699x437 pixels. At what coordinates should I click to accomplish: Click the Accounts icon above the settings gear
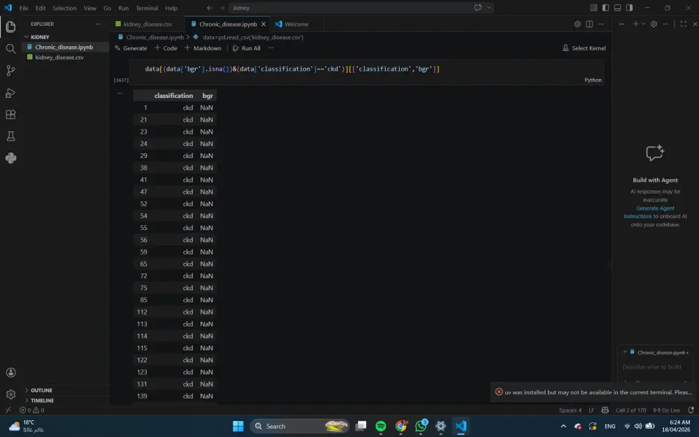pyautogui.click(x=10, y=372)
